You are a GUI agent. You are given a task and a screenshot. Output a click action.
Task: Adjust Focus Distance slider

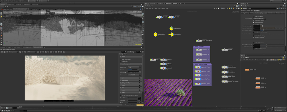(x=133, y=98)
